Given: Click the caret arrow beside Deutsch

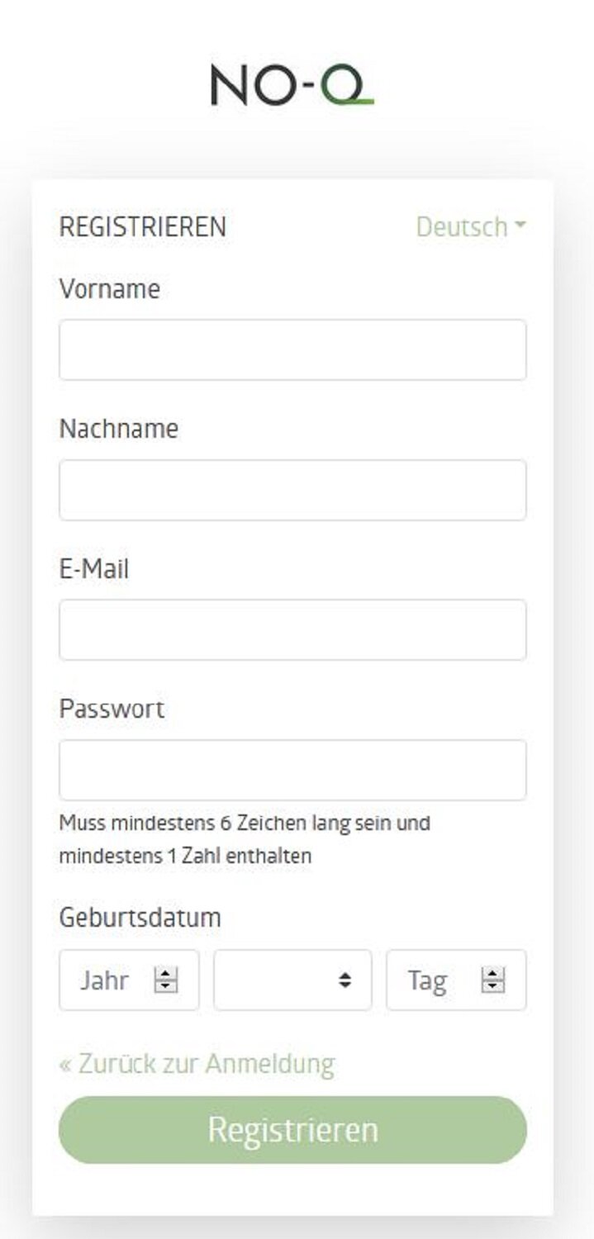Looking at the screenshot, I should coord(520,225).
